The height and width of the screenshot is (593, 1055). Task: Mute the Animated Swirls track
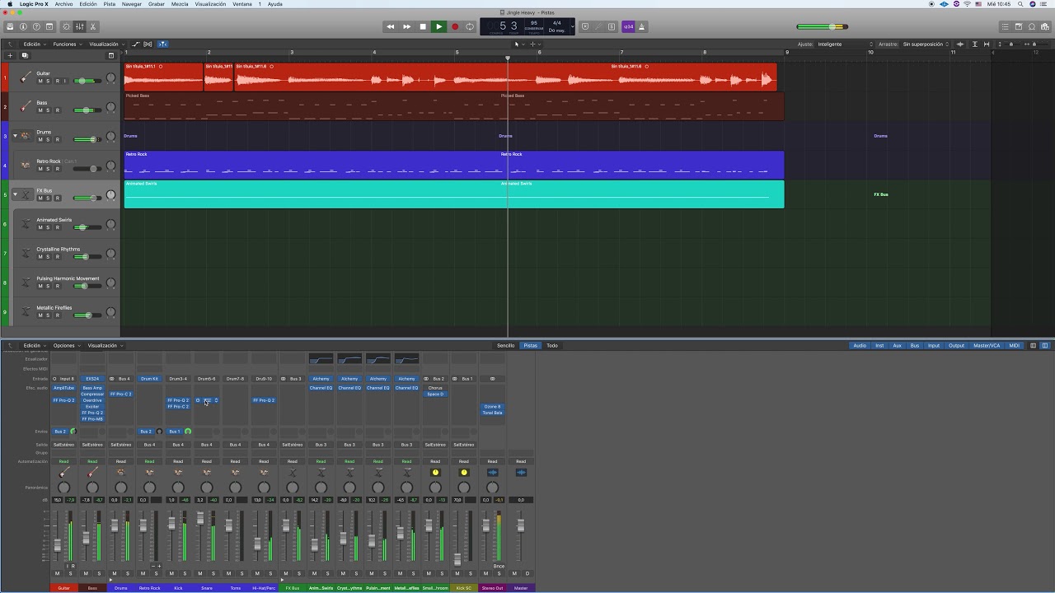[40, 227]
